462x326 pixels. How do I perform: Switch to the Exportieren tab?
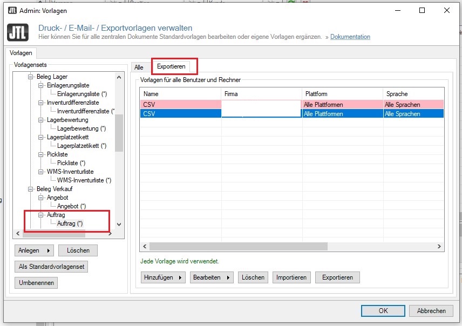click(171, 67)
